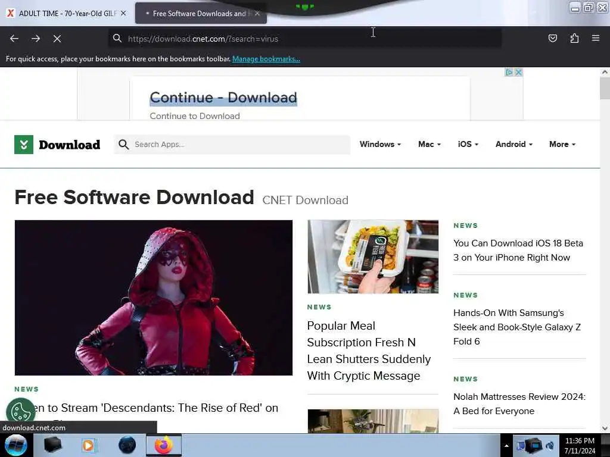Open the Manage bookmarks link
610x457 pixels.
click(x=266, y=59)
